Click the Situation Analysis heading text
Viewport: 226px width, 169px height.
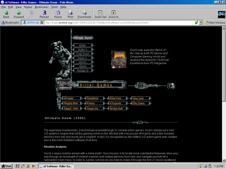pyautogui.click(x=55, y=147)
